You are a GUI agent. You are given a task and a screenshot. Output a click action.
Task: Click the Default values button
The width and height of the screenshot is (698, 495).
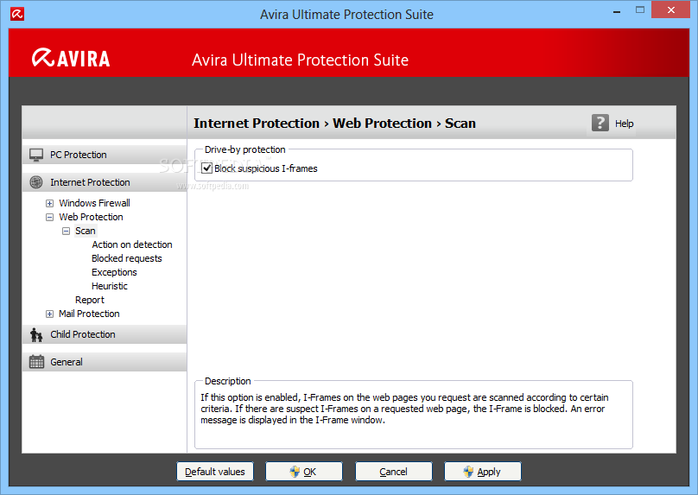click(215, 472)
